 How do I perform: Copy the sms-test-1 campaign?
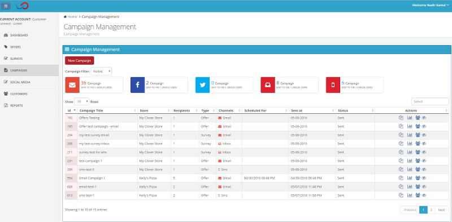point(401,196)
